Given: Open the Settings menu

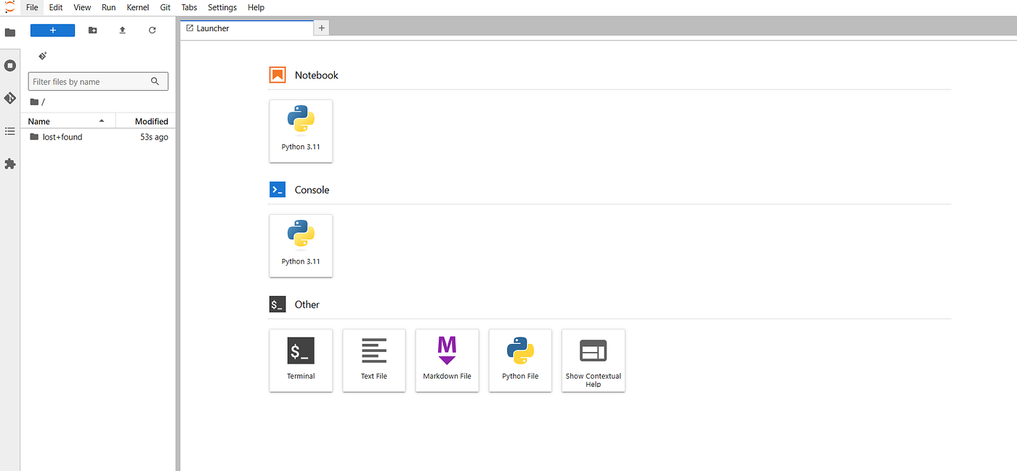Looking at the screenshot, I should pos(222,7).
